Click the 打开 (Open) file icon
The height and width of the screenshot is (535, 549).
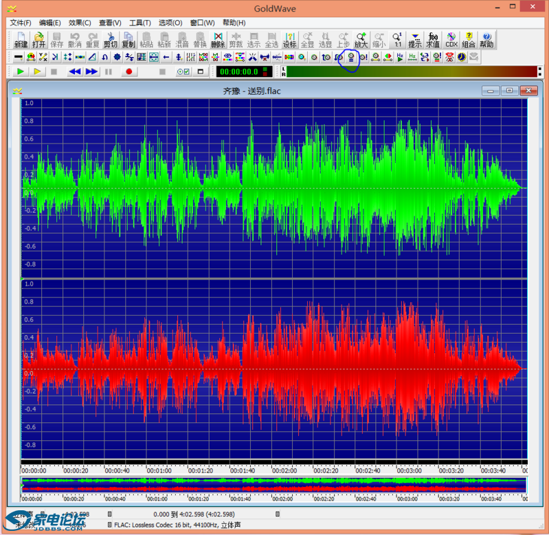(38, 40)
